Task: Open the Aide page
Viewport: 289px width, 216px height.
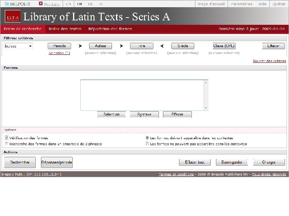Action: (x=262, y=4)
